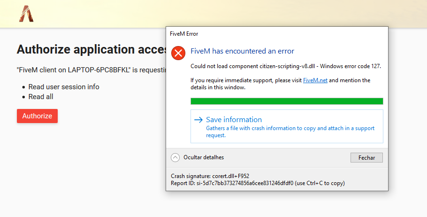Click the red error X icon
The width and height of the screenshot is (427, 217).
[178, 53]
